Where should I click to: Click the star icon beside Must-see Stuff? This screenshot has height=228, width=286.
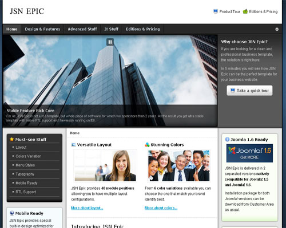click(x=12, y=139)
